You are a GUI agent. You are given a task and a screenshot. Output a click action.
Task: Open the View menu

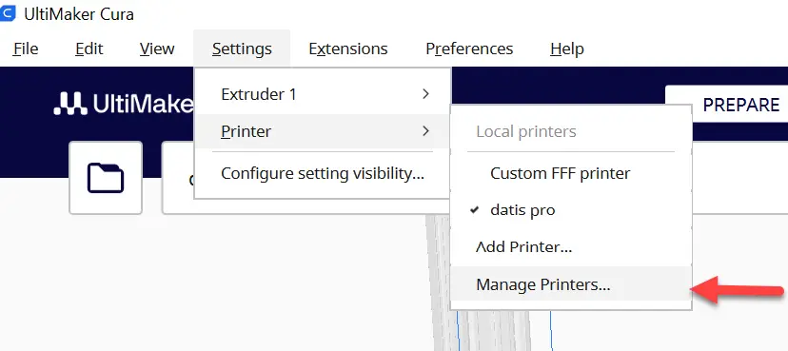tap(157, 49)
